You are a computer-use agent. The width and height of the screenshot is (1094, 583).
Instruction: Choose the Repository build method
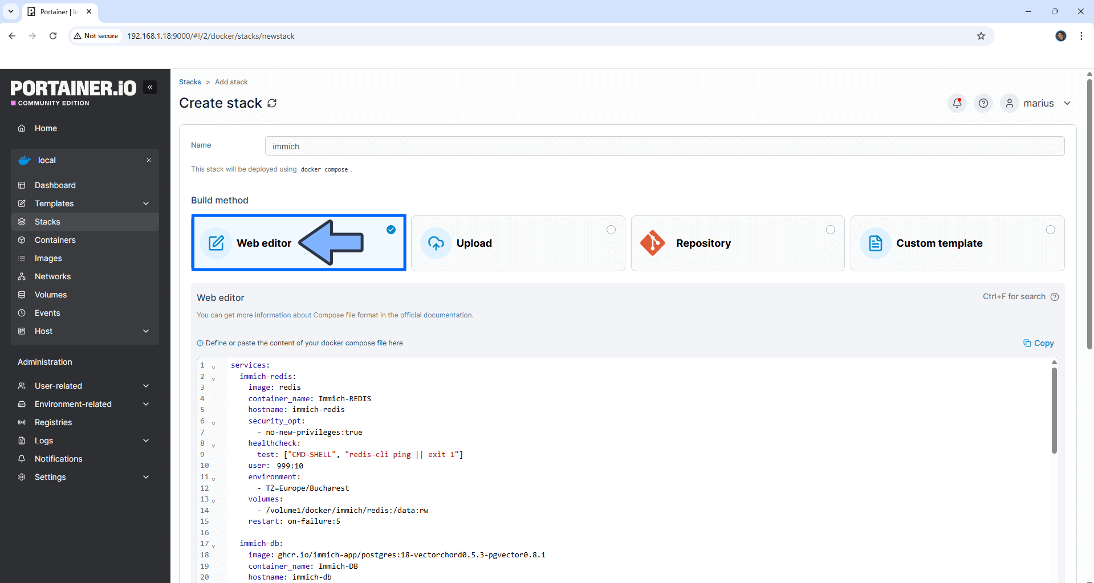coord(738,243)
